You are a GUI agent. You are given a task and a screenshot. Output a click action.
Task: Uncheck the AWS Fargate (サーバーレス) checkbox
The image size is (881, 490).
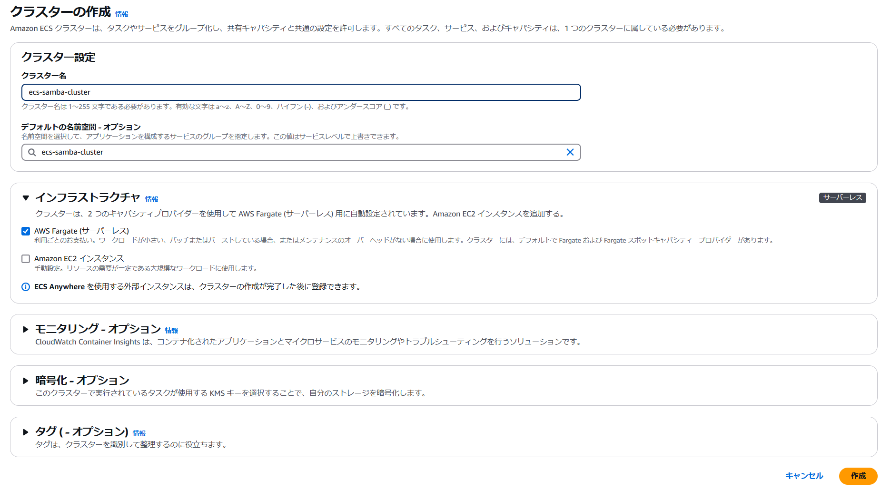pos(26,231)
